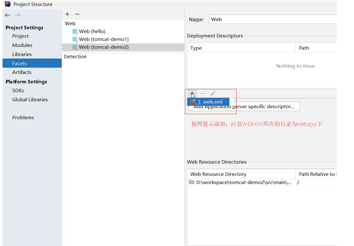Add a new facet with plus icon
This screenshot has width=354, height=246.
tap(67, 14)
